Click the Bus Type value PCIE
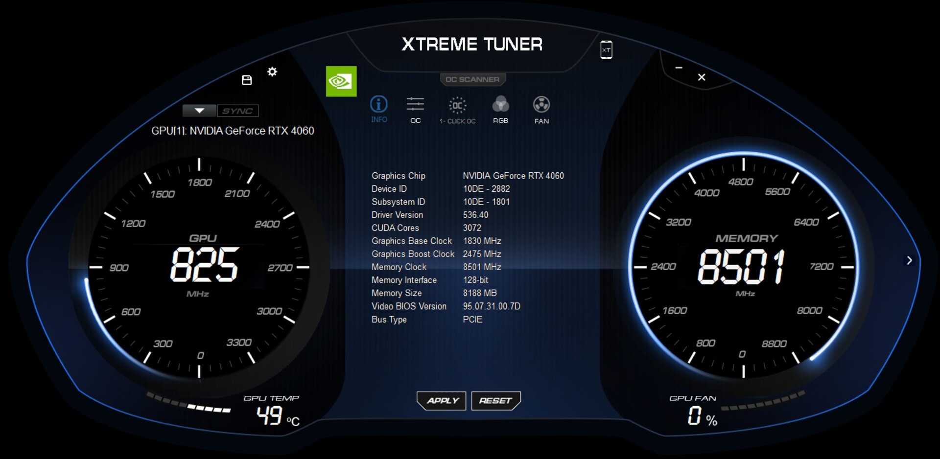Viewport: 940px width, 459px height. [x=472, y=320]
